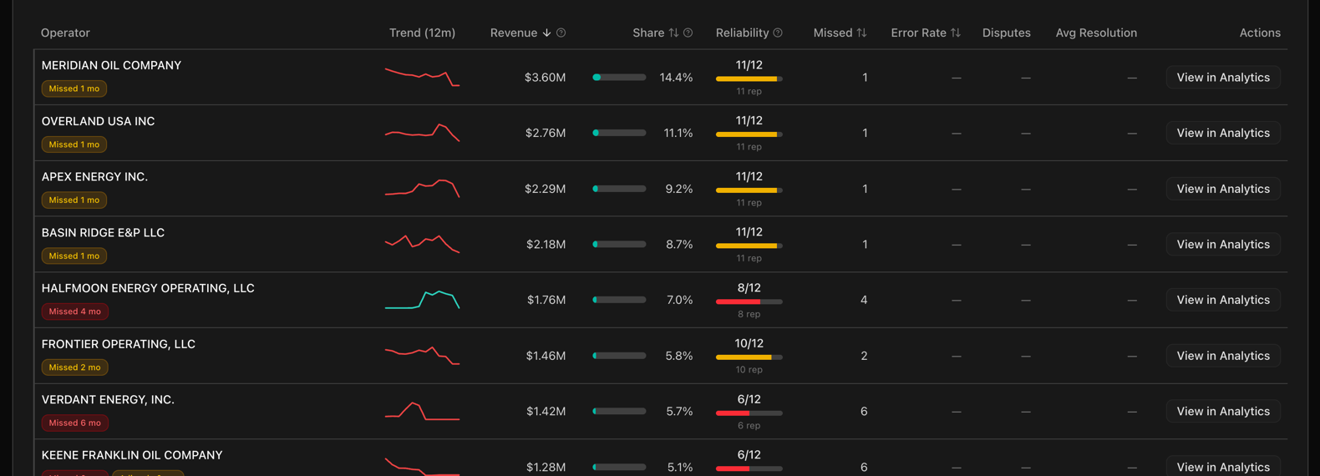View Halfmoon Energy Operating in Analytics
The width and height of the screenshot is (1320, 476).
1223,300
